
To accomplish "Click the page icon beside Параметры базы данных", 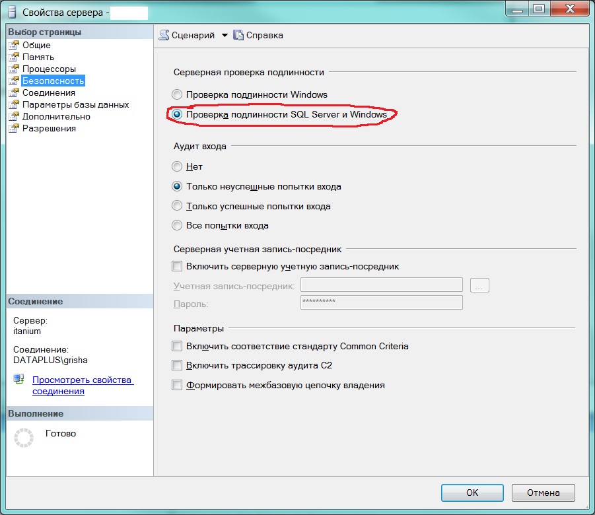I will (x=14, y=104).
